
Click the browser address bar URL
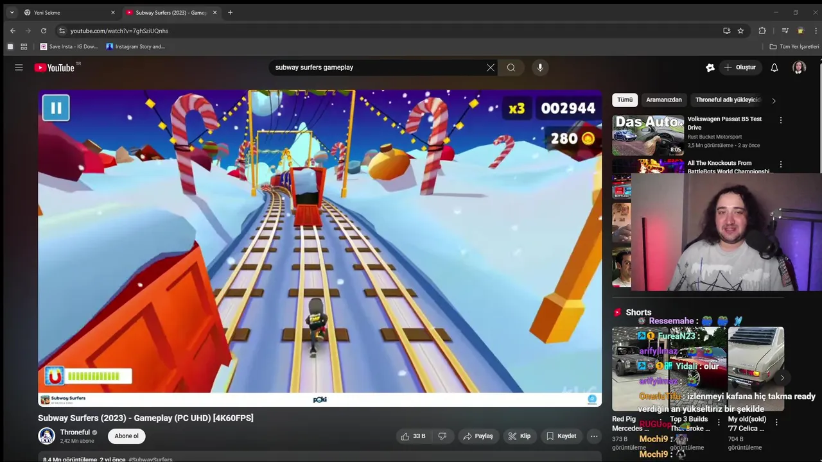[119, 31]
